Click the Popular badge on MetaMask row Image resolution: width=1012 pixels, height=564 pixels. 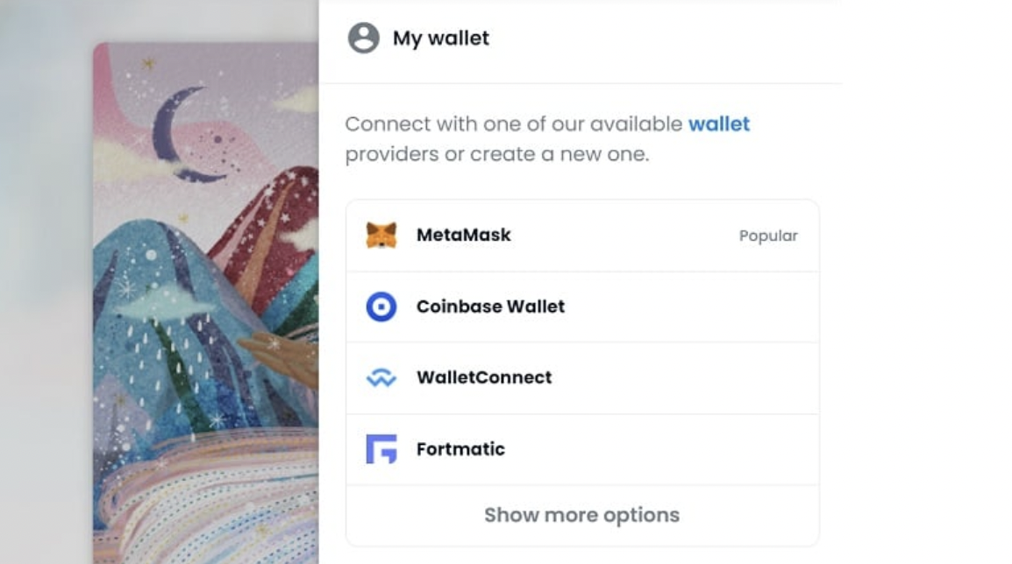coord(768,236)
